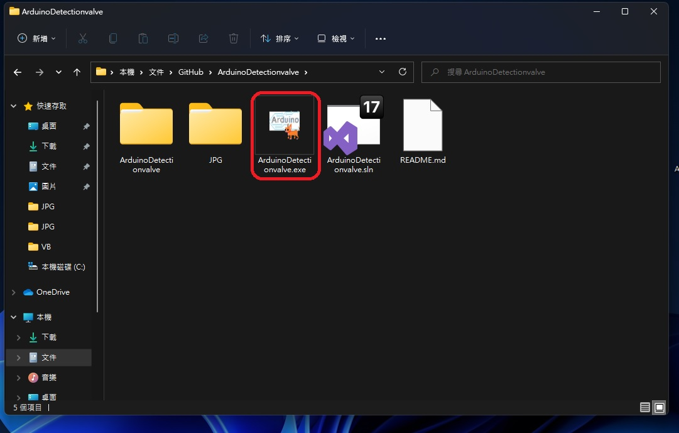Image resolution: width=679 pixels, height=433 pixels.
Task: Click the Cut scissors icon
Action: 83,38
